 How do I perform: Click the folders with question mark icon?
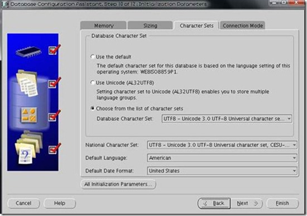[28, 148]
